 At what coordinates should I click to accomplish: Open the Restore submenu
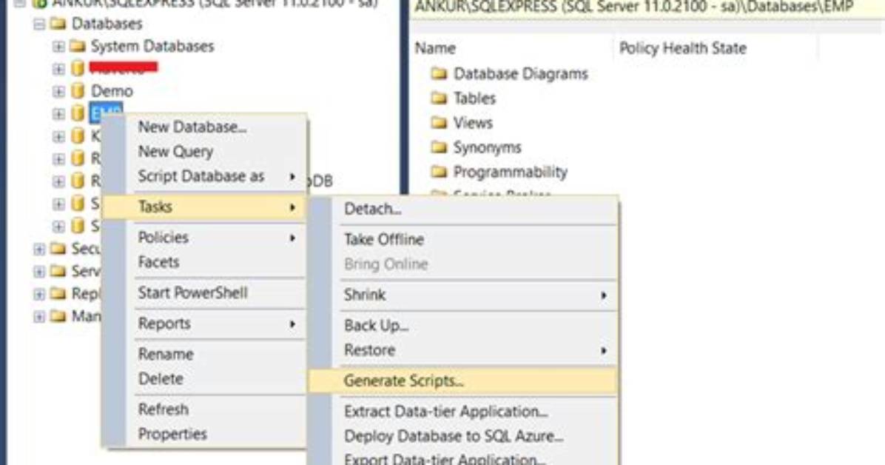[463, 350]
